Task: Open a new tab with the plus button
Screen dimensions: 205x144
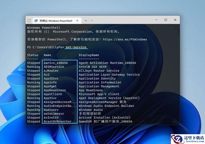Action: pyautogui.click(x=86, y=21)
